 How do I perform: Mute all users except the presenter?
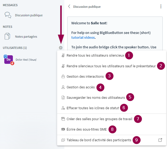[x=111, y=66]
